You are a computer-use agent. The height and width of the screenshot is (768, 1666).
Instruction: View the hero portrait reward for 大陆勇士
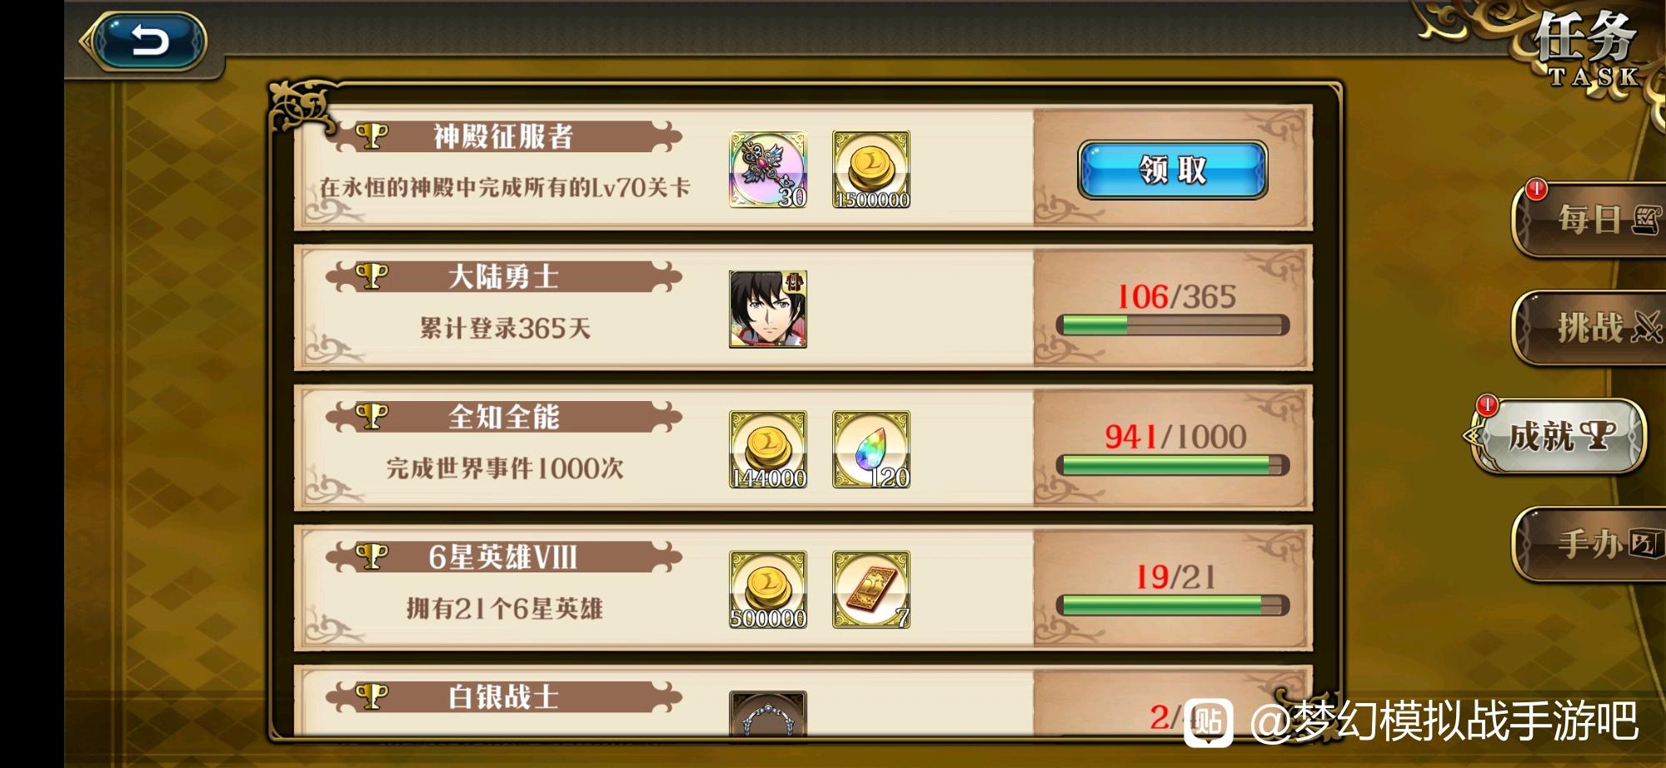click(768, 309)
